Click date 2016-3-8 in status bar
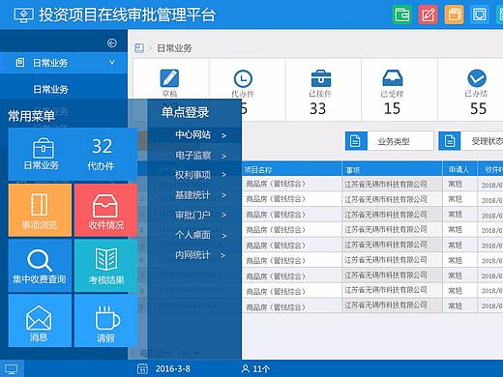This screenshot has width=503, height=377. (173, 369)
